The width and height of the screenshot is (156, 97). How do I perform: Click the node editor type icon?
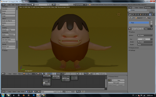(3, 92)
